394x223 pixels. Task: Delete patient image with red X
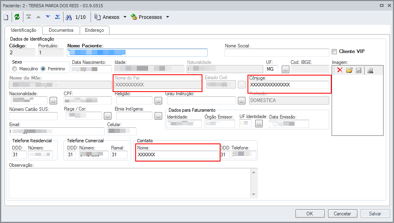tap(340, 70)
